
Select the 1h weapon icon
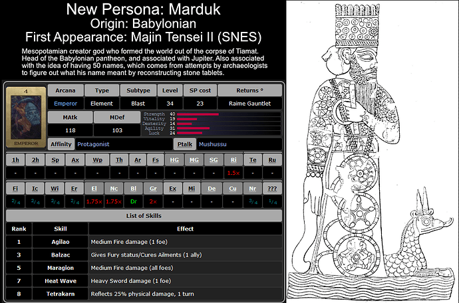15,160
